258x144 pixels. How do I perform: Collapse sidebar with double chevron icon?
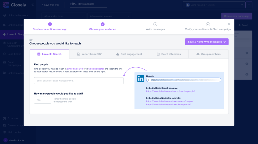tap(33, 5)
